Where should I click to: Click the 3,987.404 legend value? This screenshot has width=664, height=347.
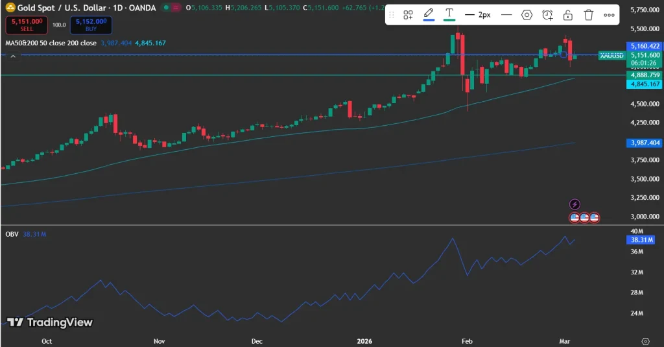click(x=117, y=43)
